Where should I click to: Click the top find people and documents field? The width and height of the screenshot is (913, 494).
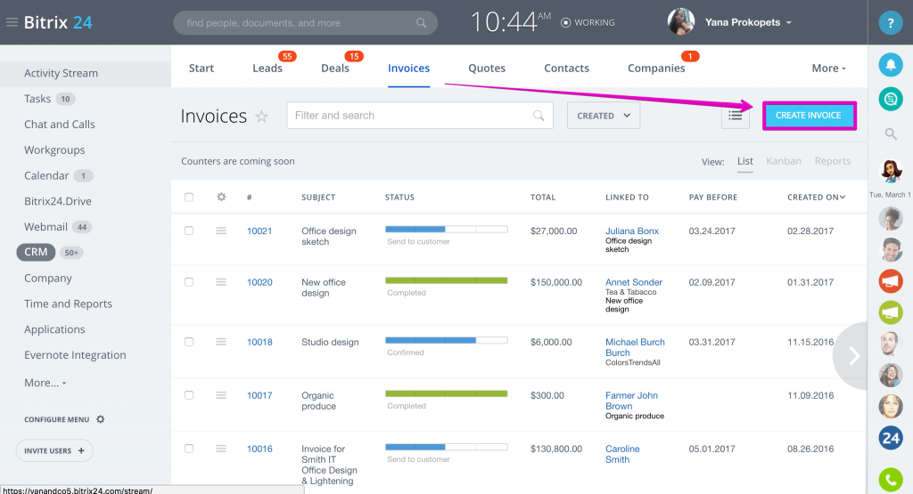point(305,22)
